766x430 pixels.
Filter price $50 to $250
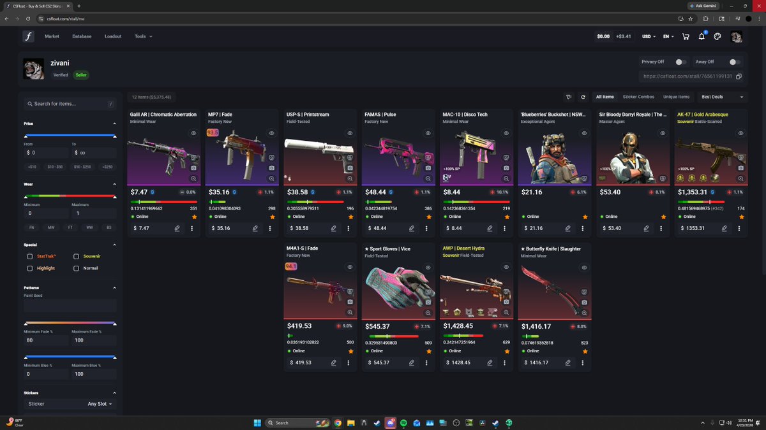coord(82,166)
